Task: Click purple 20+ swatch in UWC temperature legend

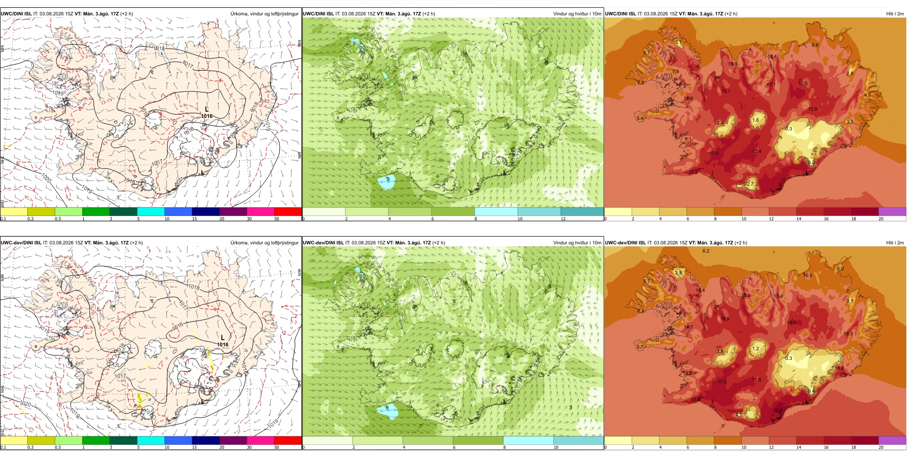Action: click(892, 212)
